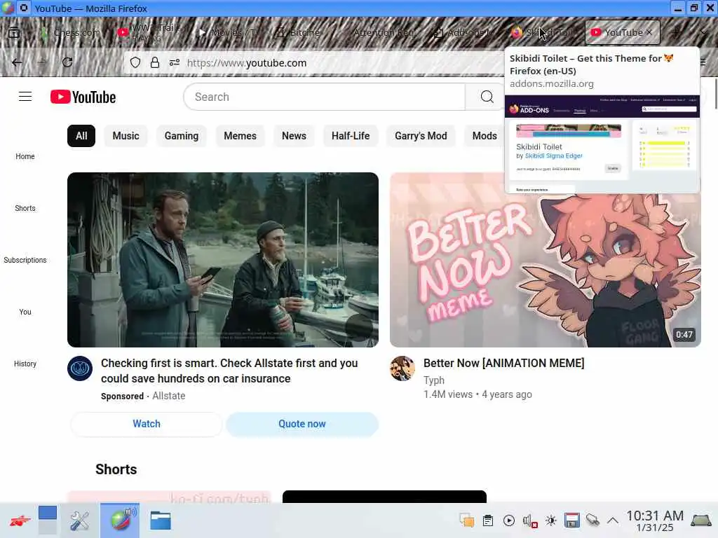The height and width of the screenshot is (538, 718).
Task: Click the search magnifier button
Action: [x=487, y=97]
